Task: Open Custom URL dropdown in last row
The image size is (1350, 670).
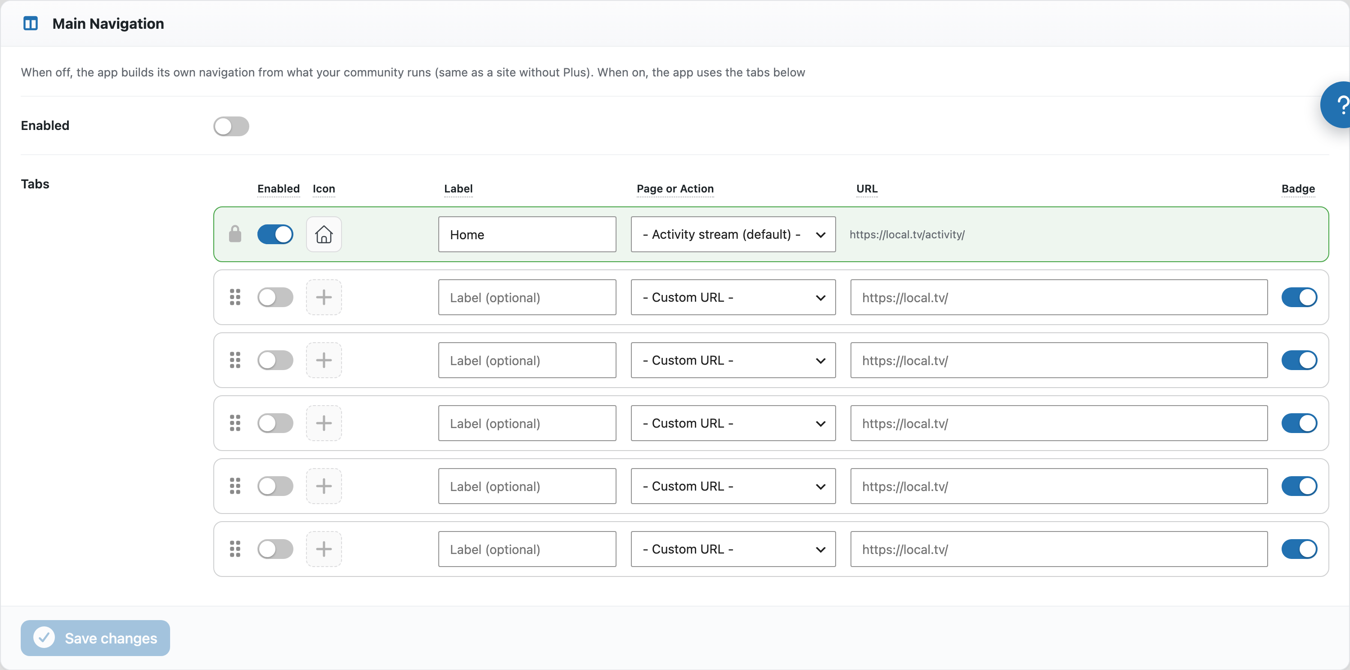Action: 733,549
